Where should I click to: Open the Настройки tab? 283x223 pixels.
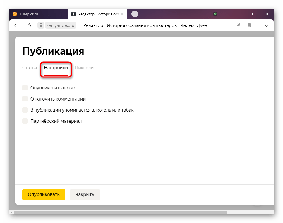[56, 68]
